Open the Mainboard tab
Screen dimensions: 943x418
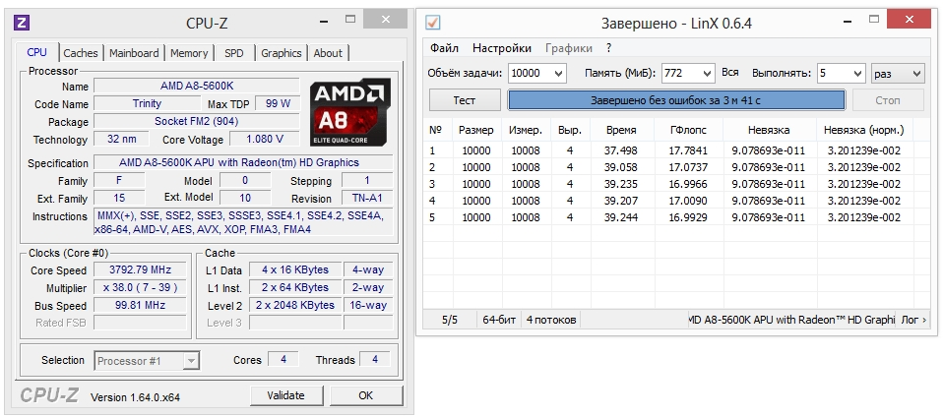pos(134,53)
